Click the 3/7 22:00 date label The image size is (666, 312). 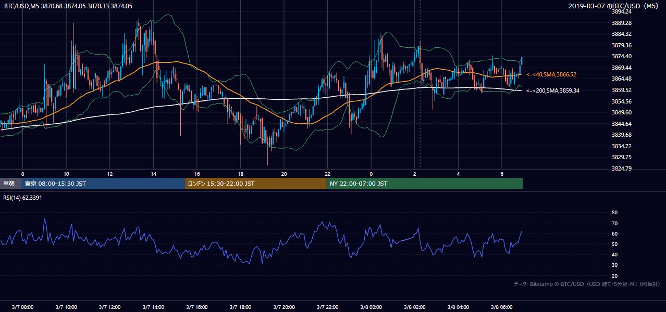(327, 307)
